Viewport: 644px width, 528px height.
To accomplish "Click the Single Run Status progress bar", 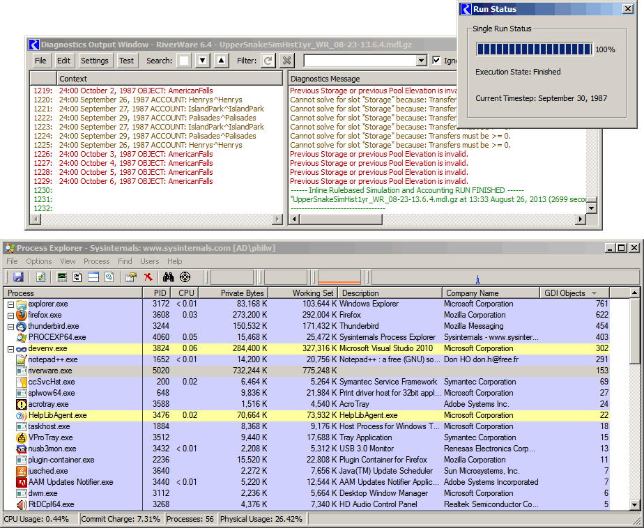I will (x=535, y=49).
